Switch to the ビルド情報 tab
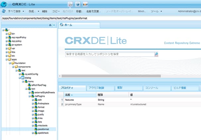This screenshot has height=140, width=201. point(185,88)
